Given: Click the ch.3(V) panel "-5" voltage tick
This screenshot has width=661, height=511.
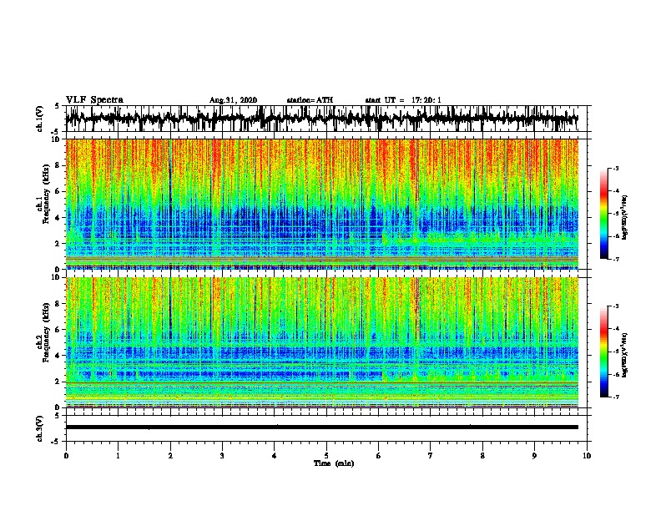Looking at the screenshot, I should [56, 442].
